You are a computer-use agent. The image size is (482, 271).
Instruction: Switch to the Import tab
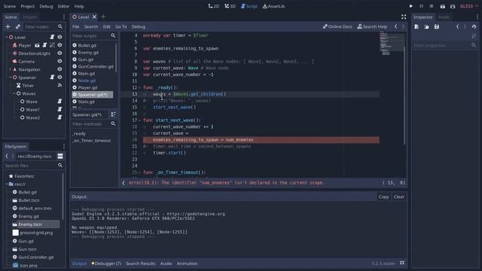click(29, 17)
